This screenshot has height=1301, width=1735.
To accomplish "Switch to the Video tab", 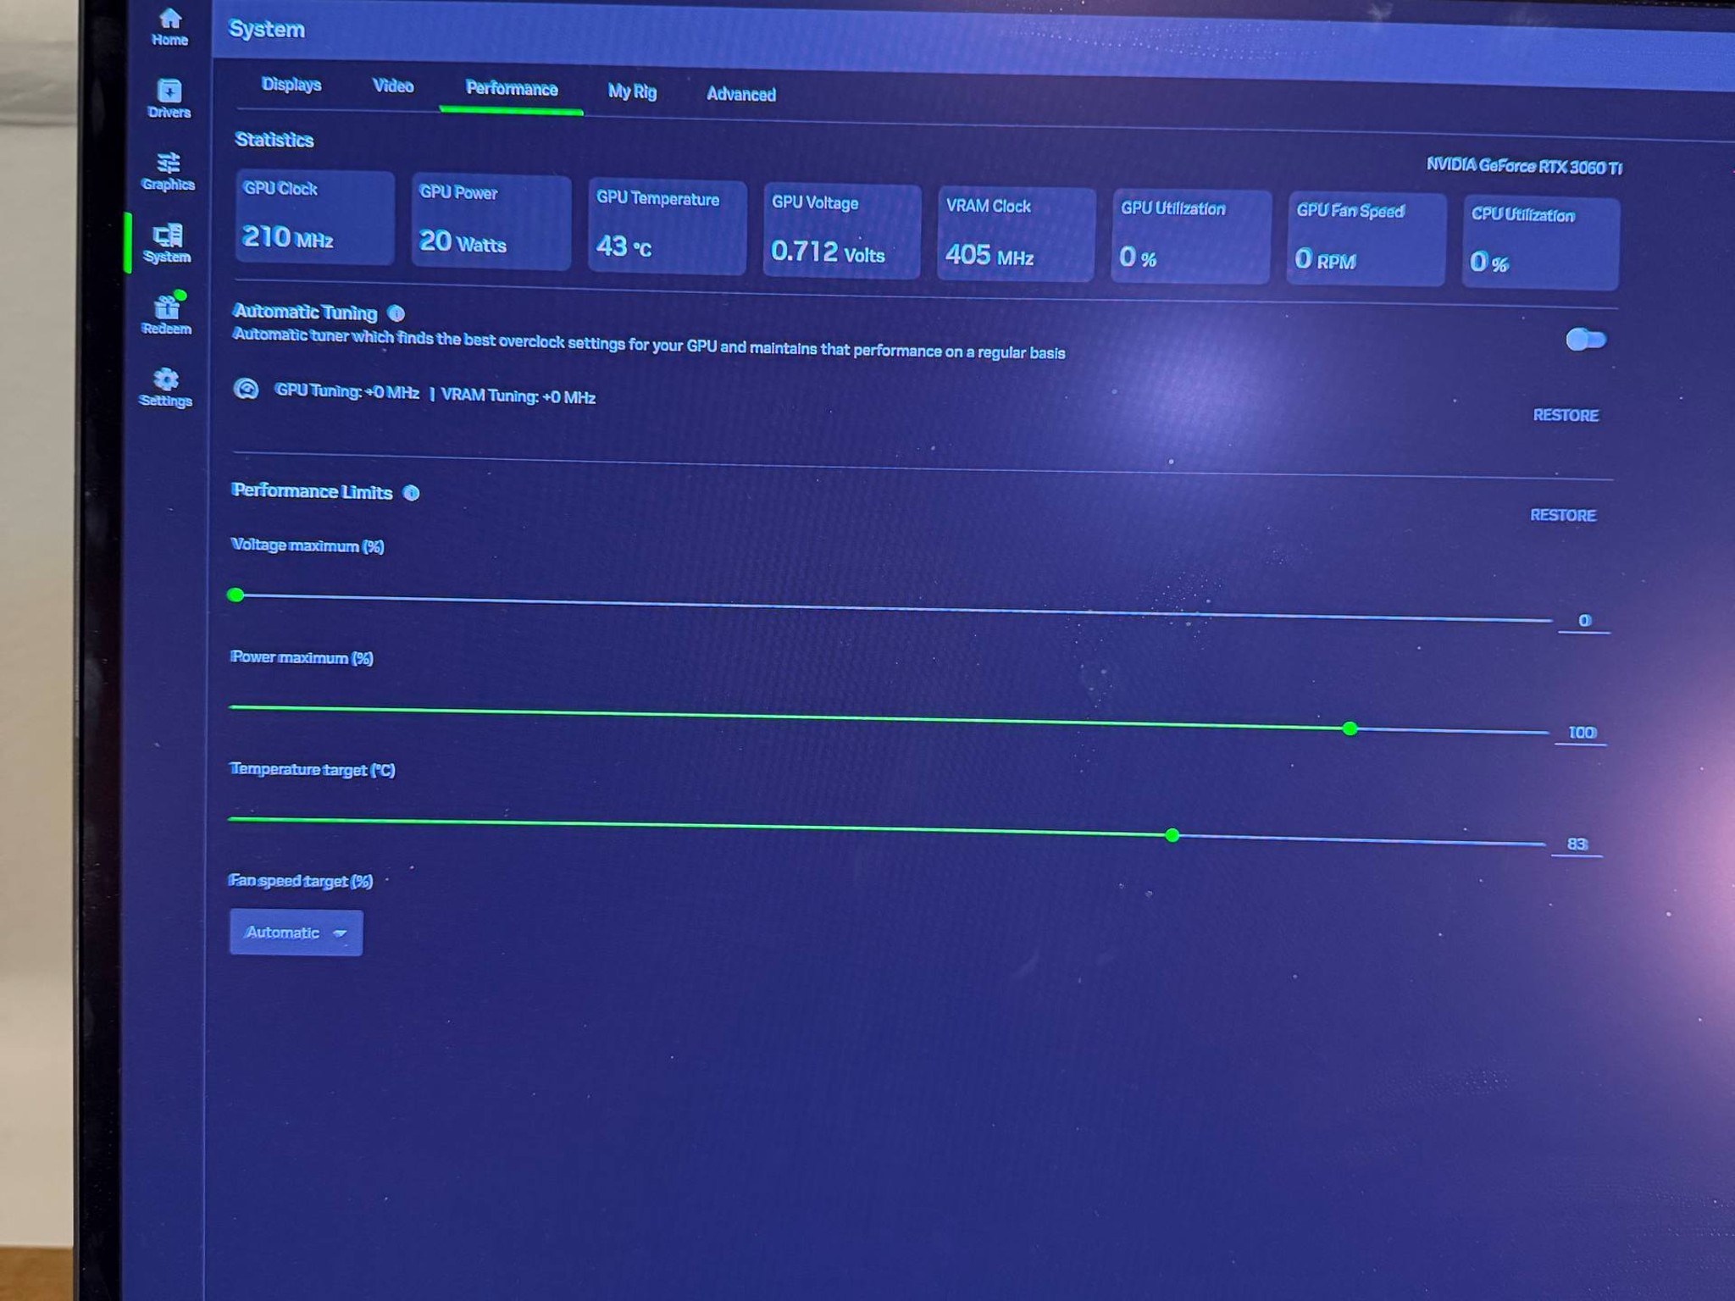I will [x=393, y=86].
